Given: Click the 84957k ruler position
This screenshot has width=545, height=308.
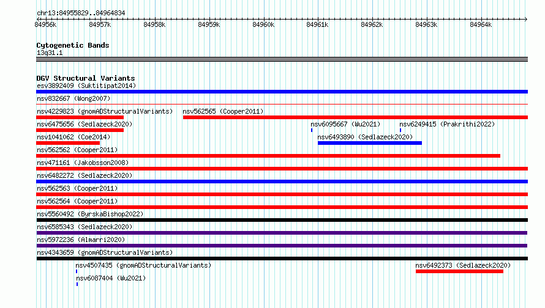Looking at the screenshot, I should point(100,24).
